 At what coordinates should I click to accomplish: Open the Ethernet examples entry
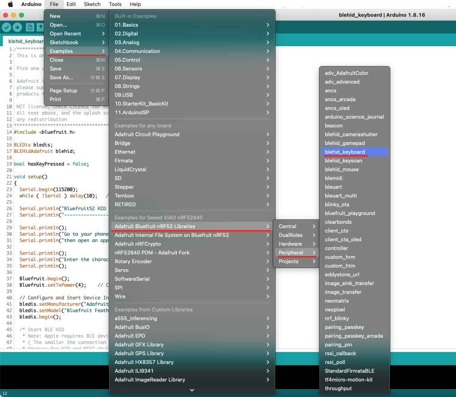tap(192, 152)
